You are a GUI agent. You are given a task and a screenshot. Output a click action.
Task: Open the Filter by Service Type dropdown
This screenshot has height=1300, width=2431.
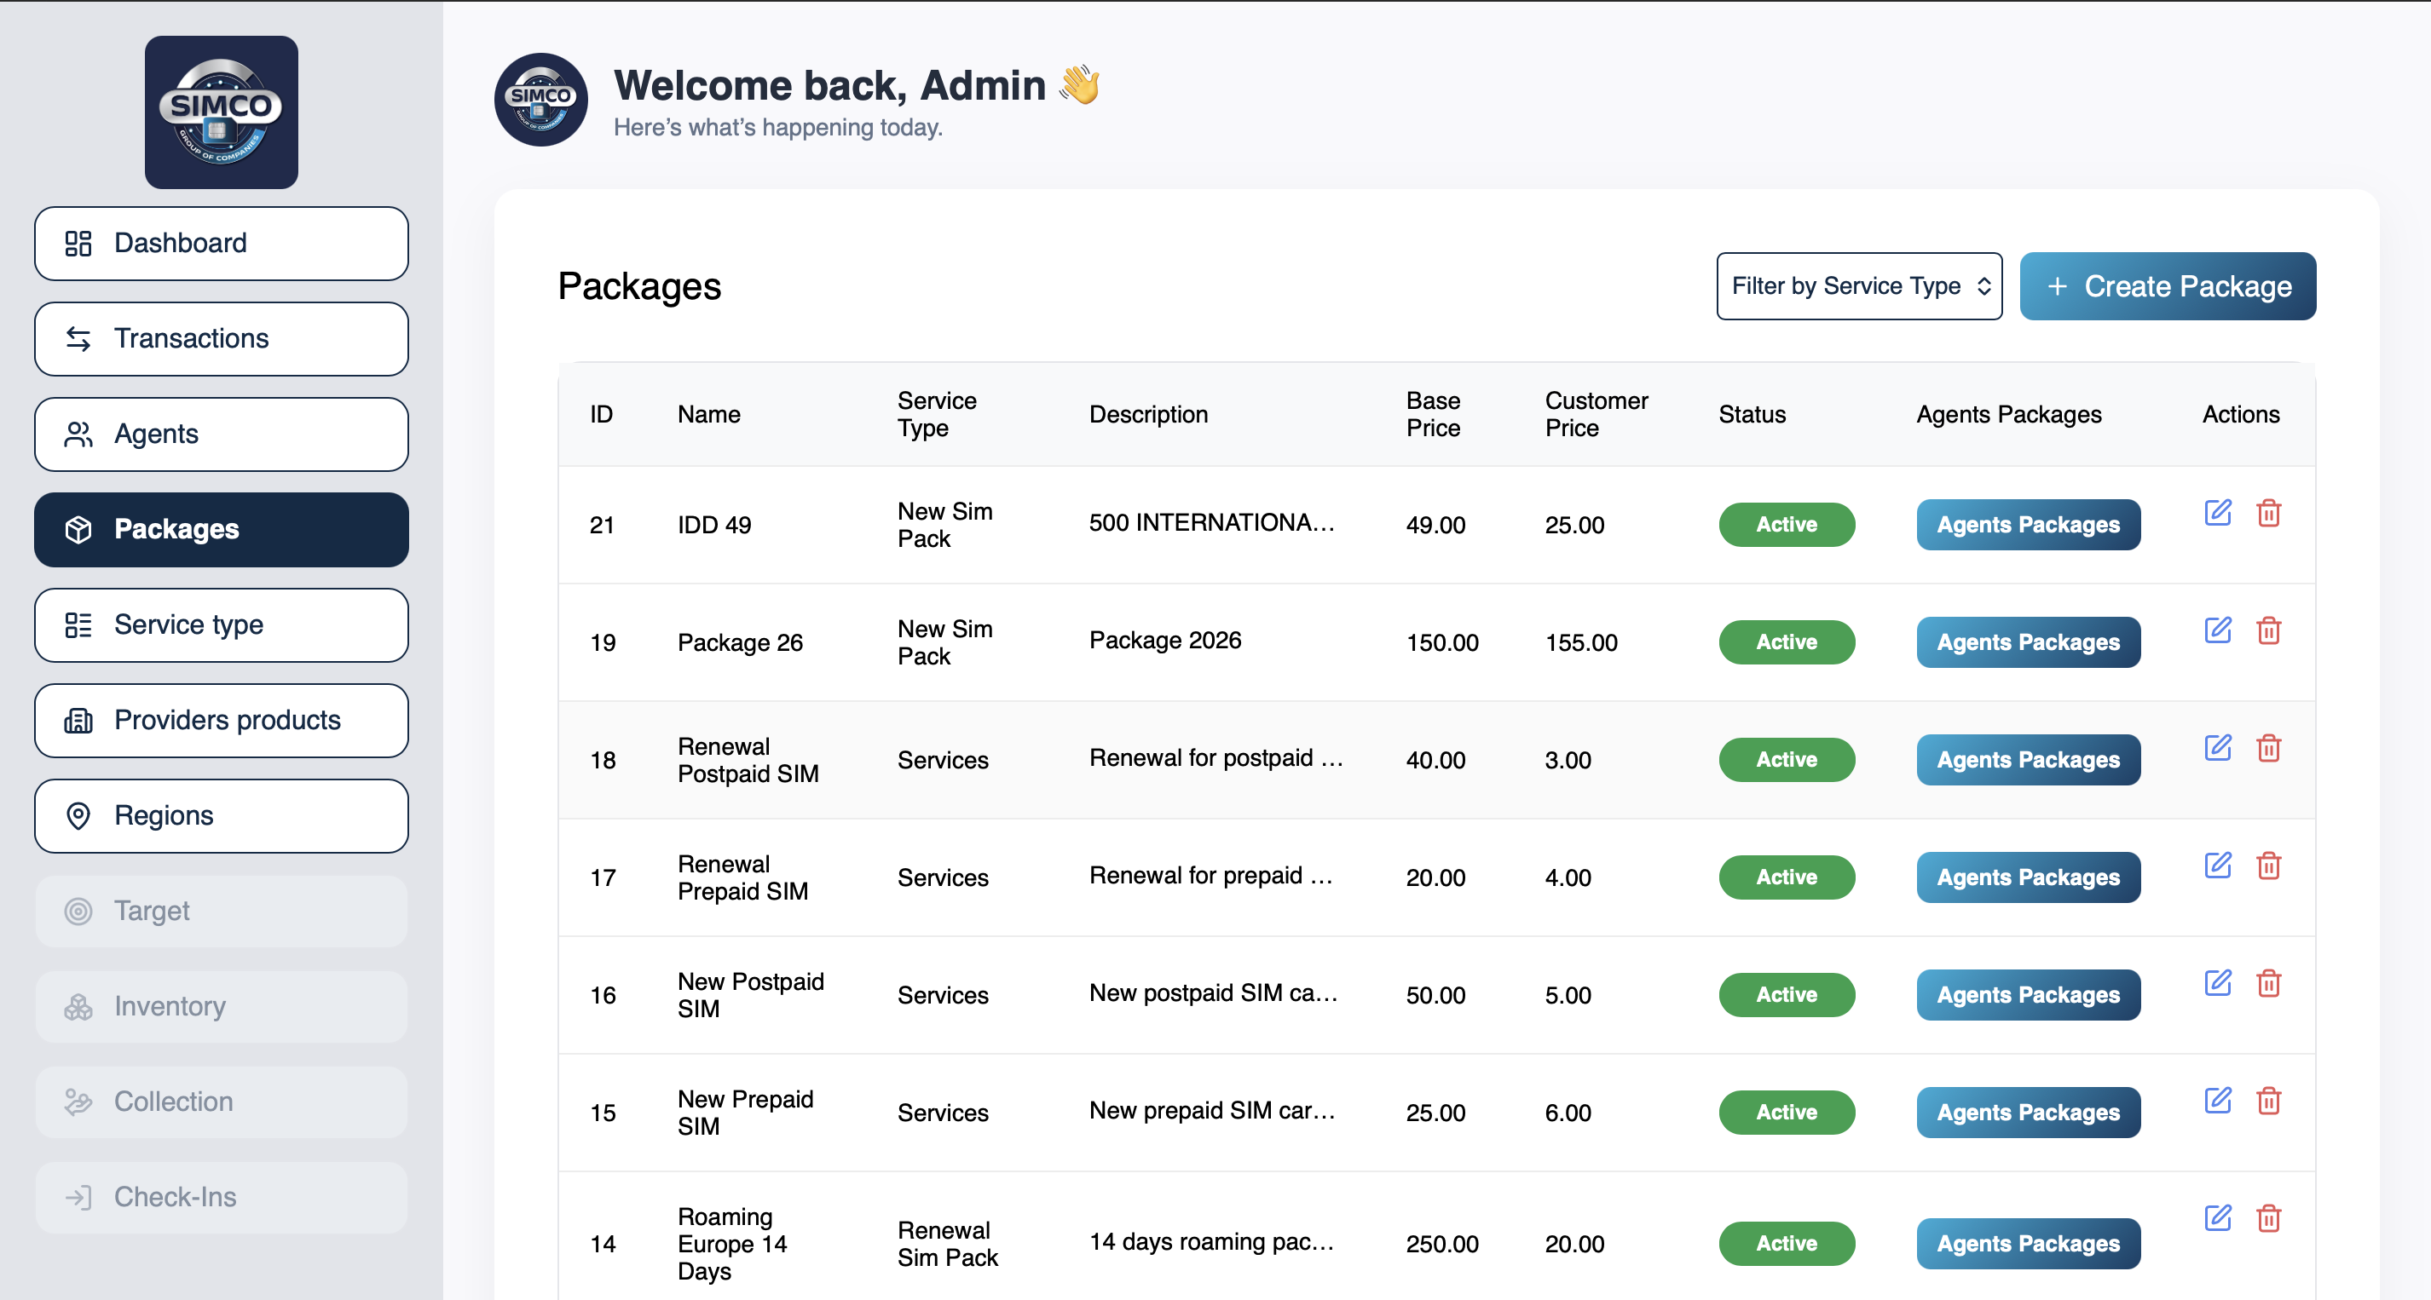coord(1858,286)
